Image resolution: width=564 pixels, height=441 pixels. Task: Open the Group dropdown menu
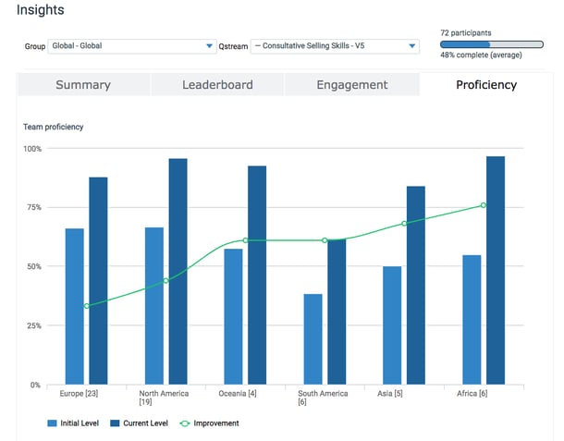point(132,46)
